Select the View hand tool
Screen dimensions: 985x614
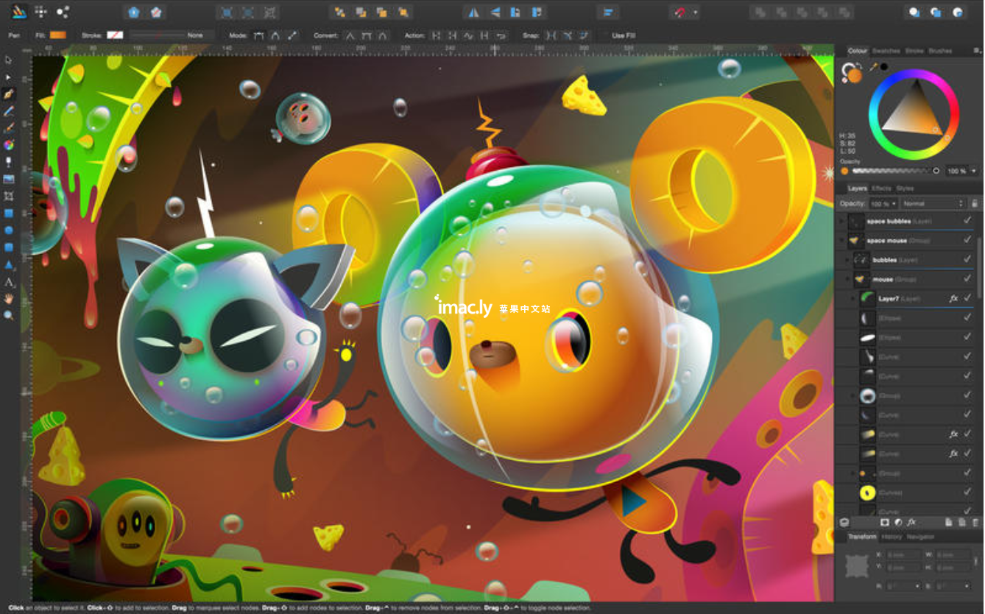pos(9,298)
